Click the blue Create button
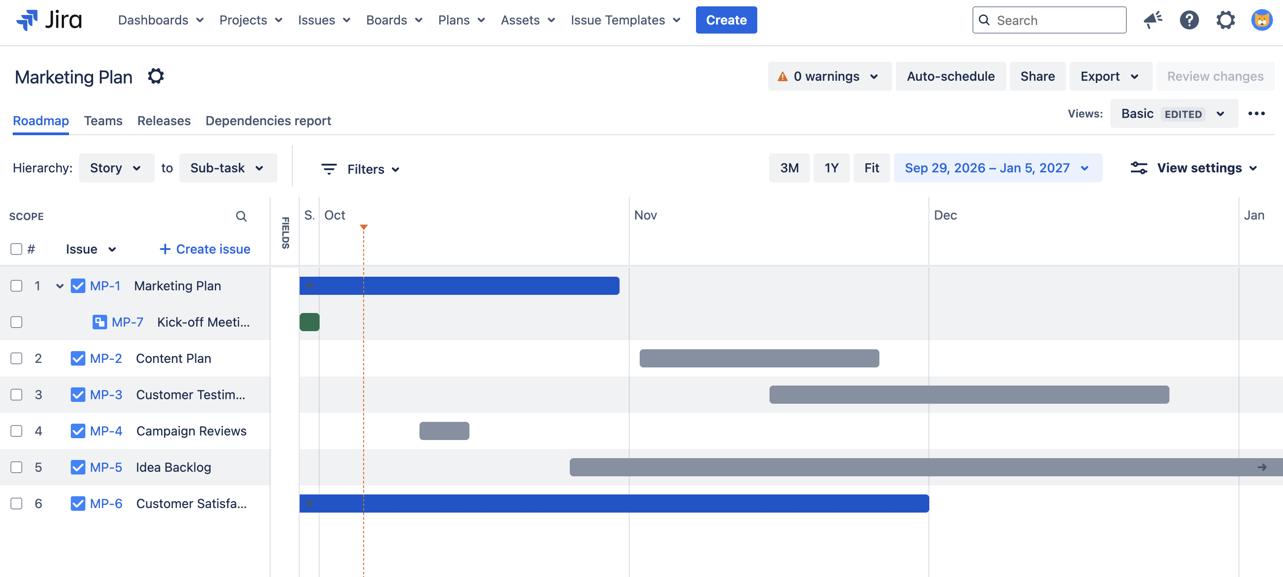 (726, 20)
